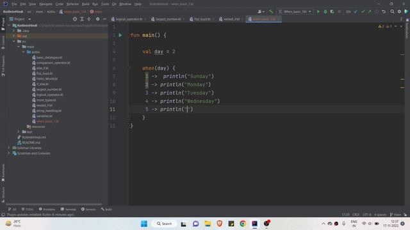This screenshot has height=230, width=410.
Task: Open Windows Start menu
Action: [x=144, y=224]
